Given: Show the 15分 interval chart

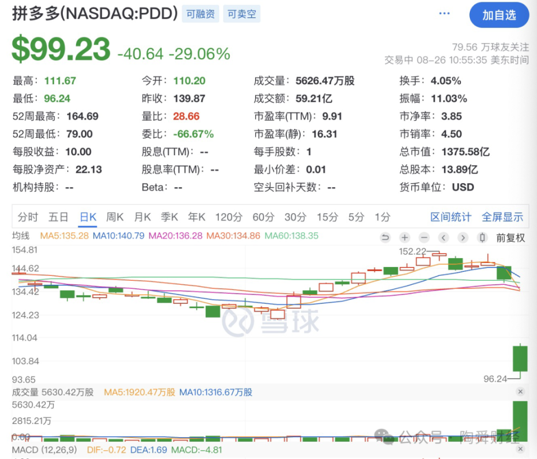Looking at the screenshot, I should 327,217.
